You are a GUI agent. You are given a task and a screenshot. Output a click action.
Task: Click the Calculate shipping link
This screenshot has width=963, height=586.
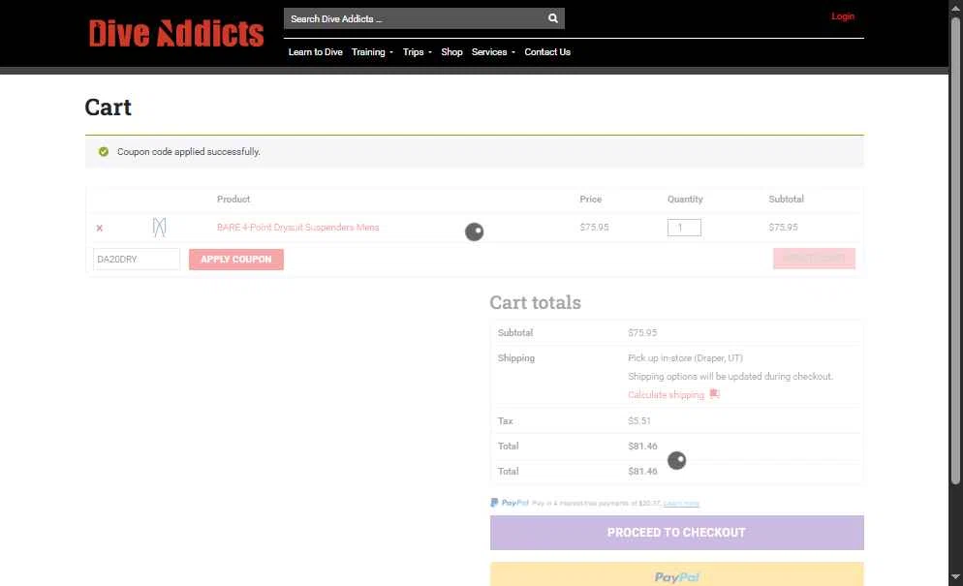666,395
